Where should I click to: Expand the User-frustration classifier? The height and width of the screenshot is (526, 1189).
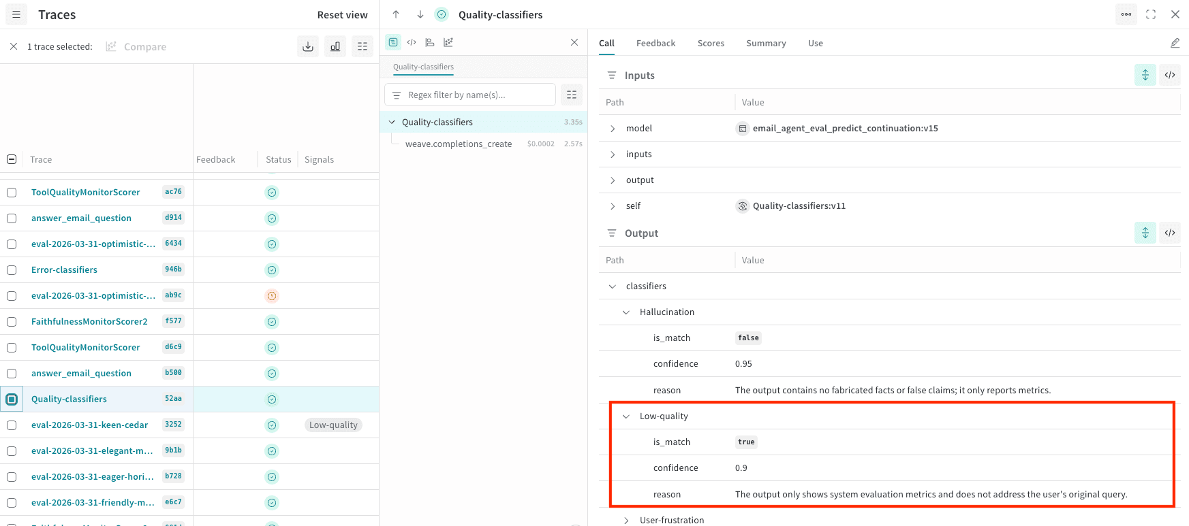pos(626,520)
